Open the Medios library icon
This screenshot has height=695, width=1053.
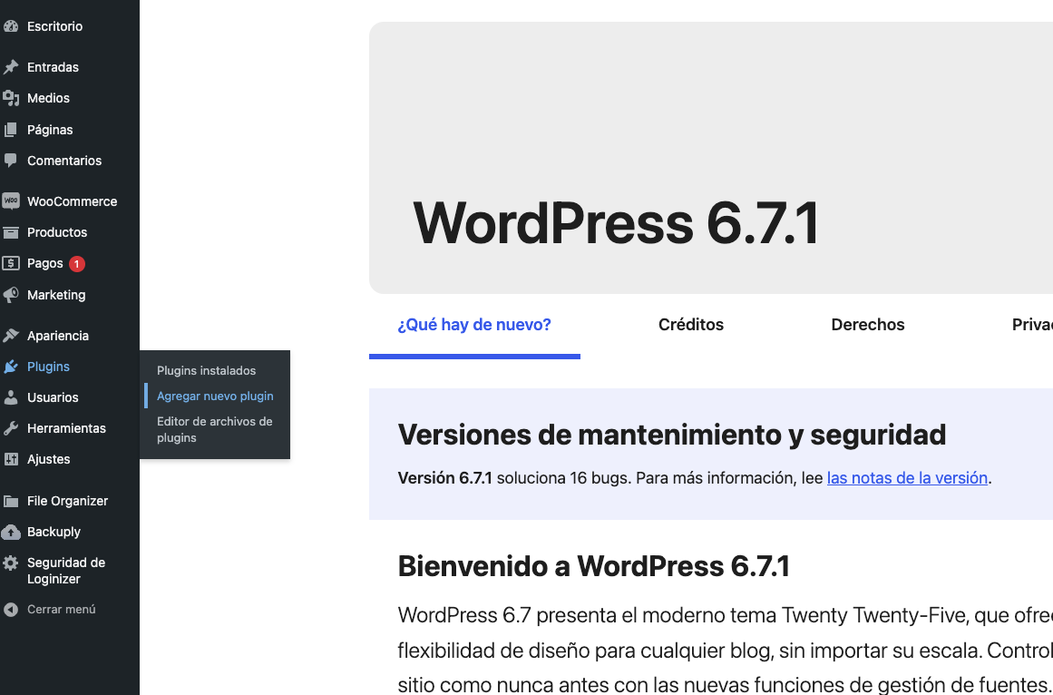pos(11,97)
